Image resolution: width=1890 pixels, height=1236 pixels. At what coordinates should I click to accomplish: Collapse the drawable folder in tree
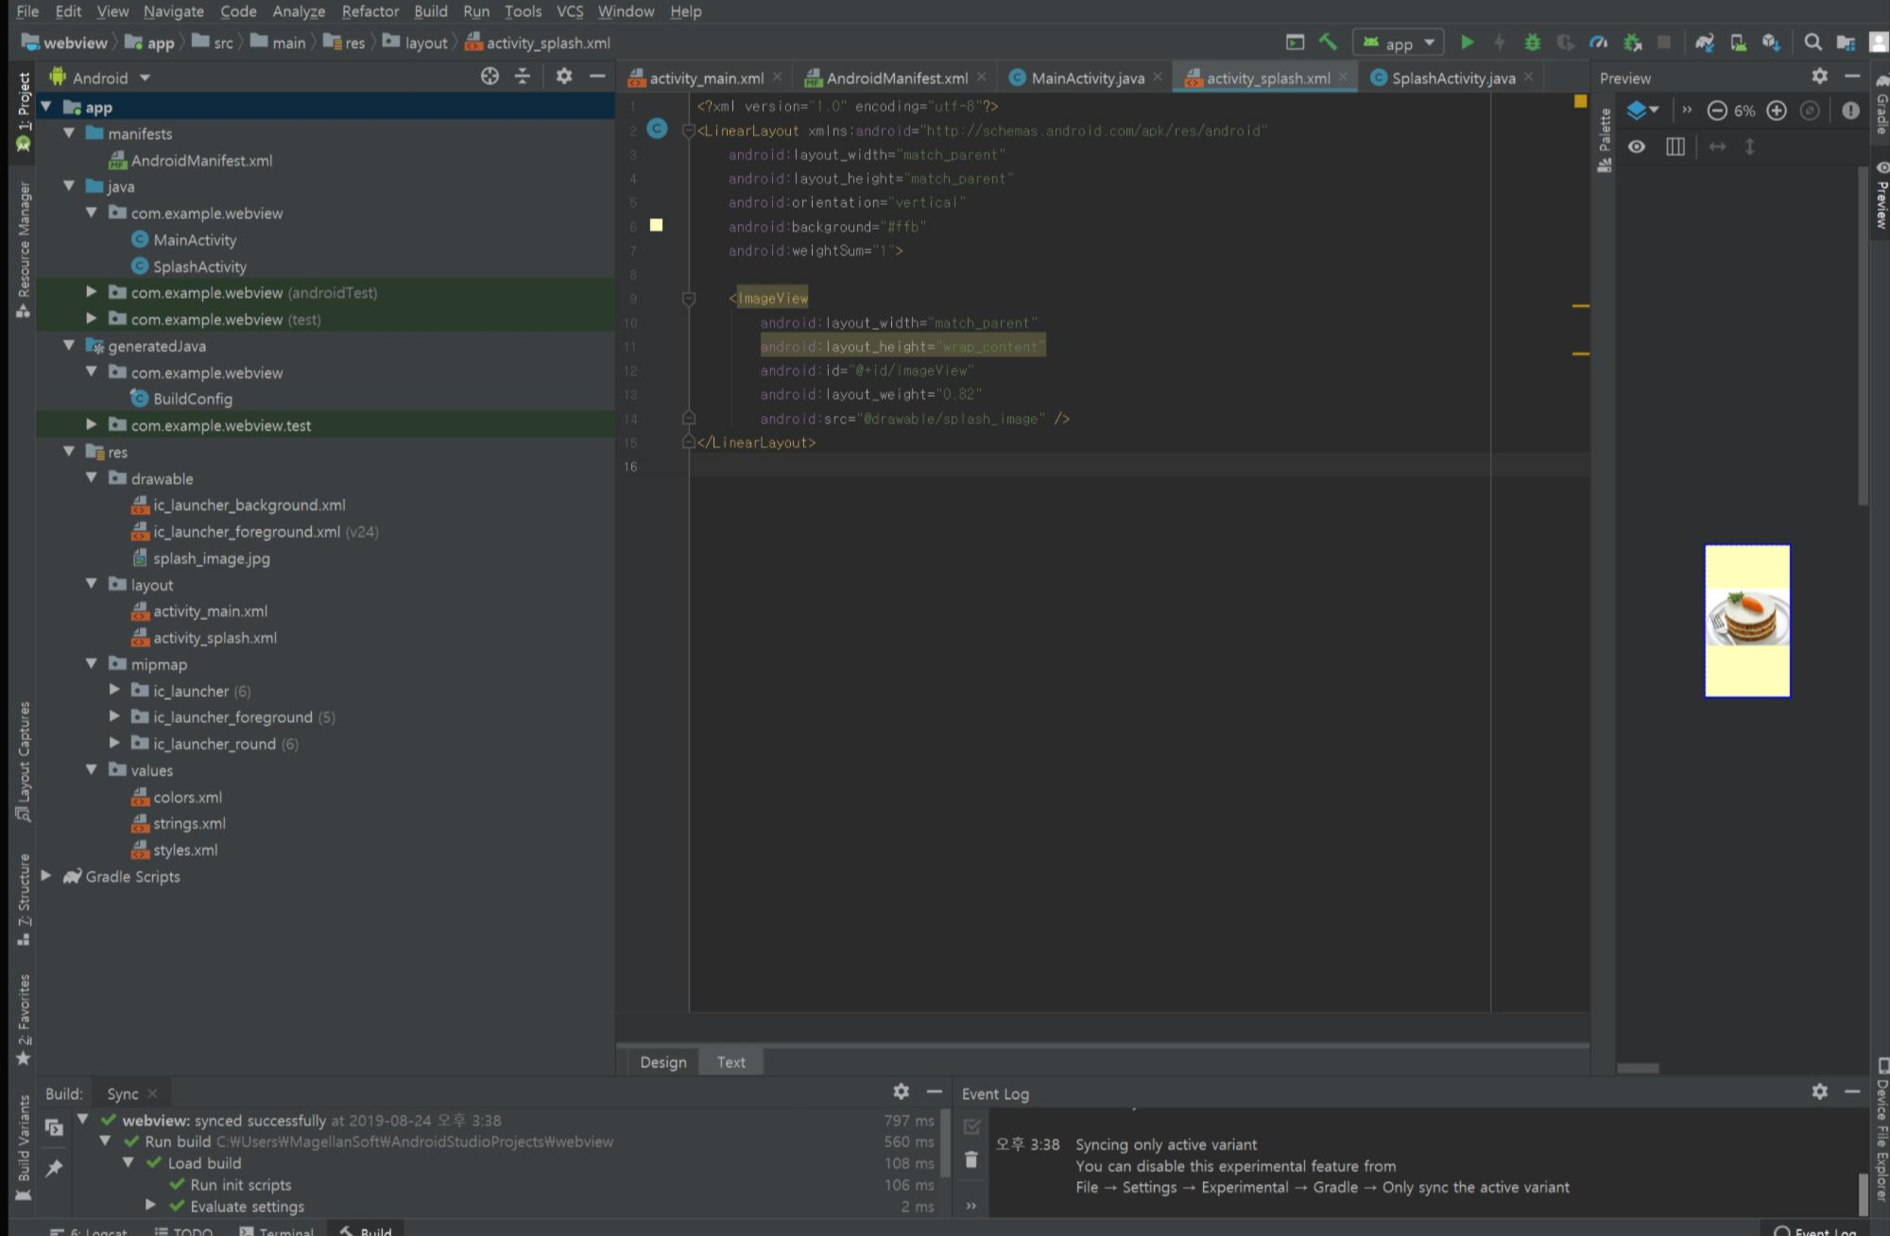click(92, 478)
